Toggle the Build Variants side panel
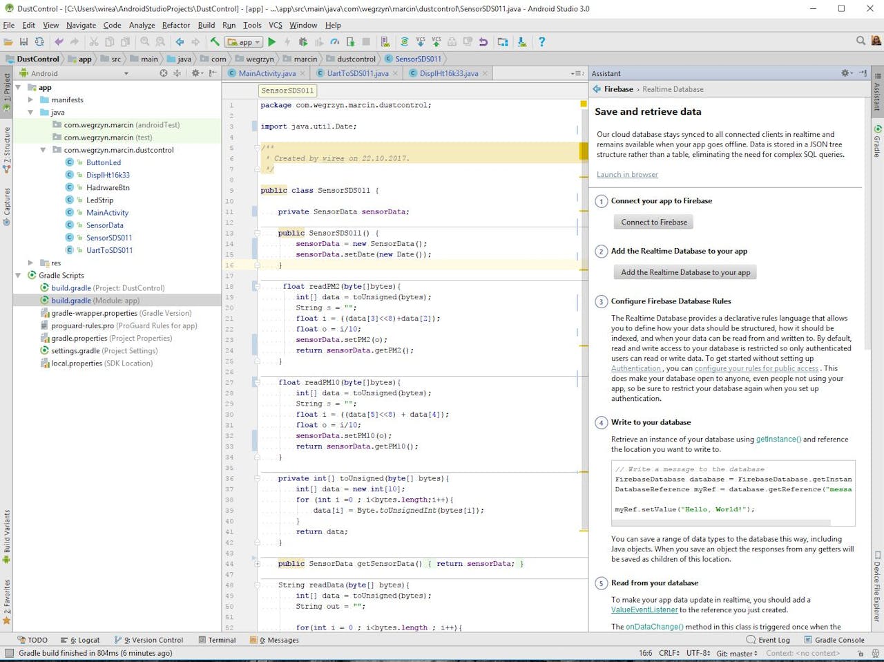The image size is (884, 662). (7, 536)
